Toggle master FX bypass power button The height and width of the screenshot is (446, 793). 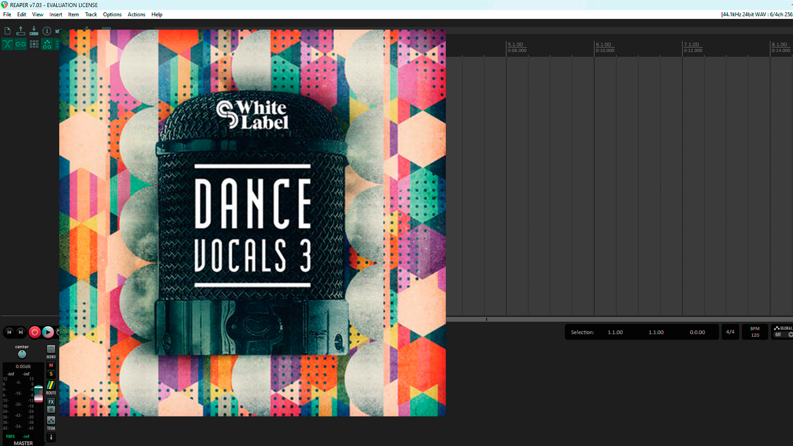[51, 409]
